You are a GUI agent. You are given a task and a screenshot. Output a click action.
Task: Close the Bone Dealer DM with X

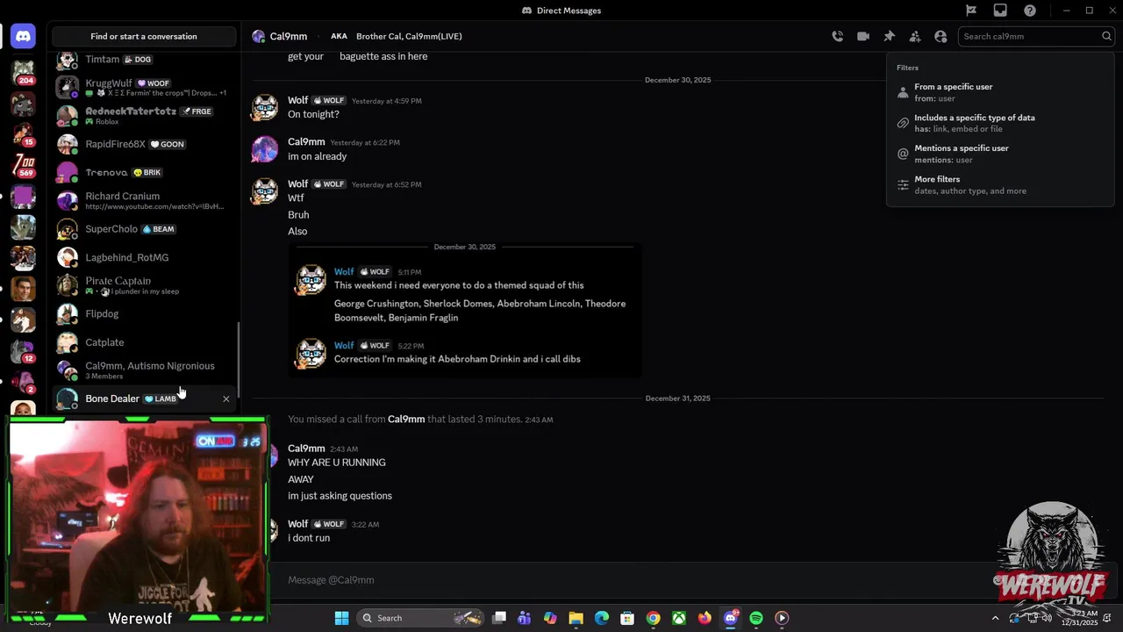(226, 399)
